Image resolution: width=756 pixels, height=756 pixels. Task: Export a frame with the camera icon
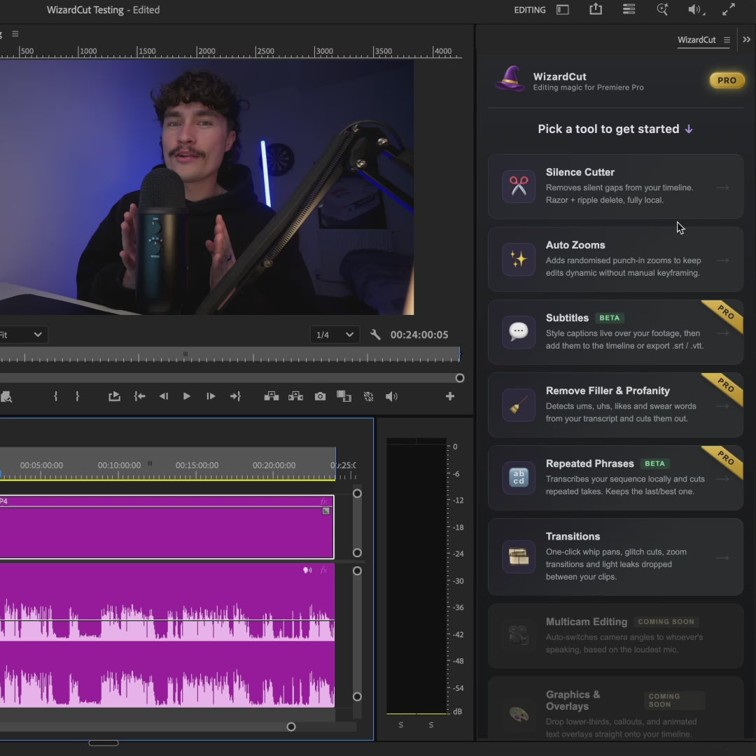click(320, 396)
